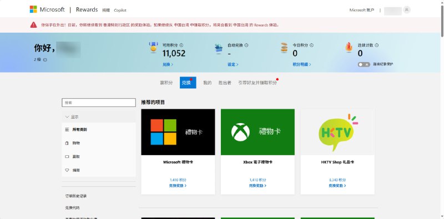Screen dimensions: 444x219
Task: Select the 捐赠 donate category in sidebar
Action: coord(99,170)
